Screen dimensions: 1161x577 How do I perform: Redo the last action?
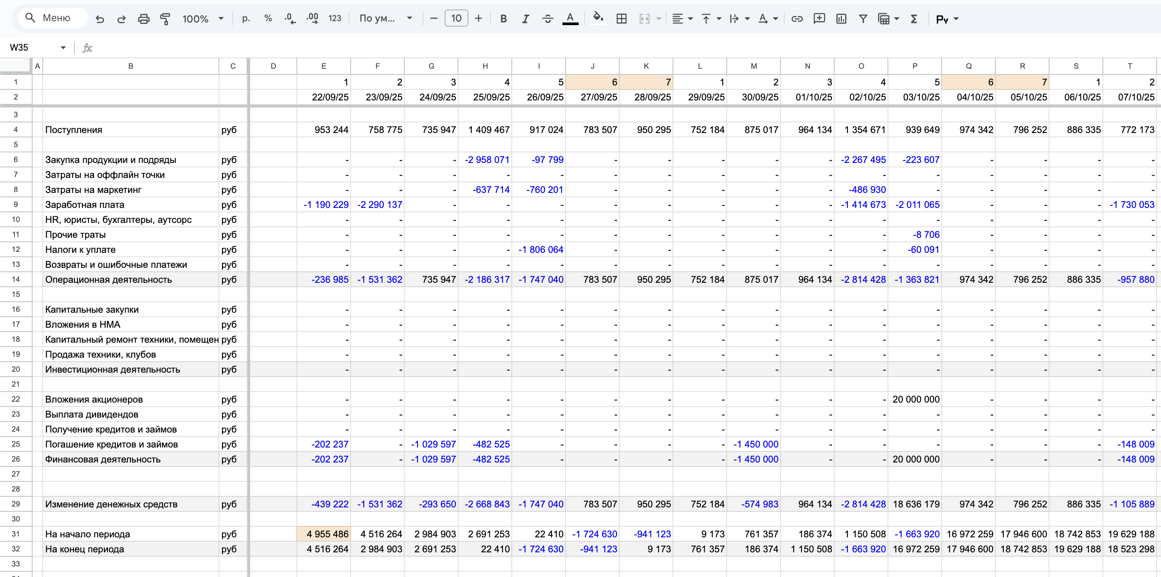122,19
